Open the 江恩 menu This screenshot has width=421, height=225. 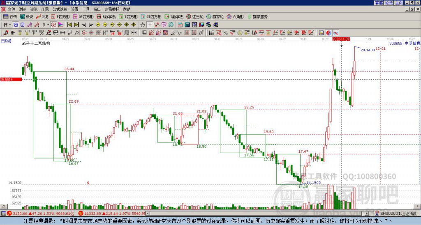click(x=45, y=9)
